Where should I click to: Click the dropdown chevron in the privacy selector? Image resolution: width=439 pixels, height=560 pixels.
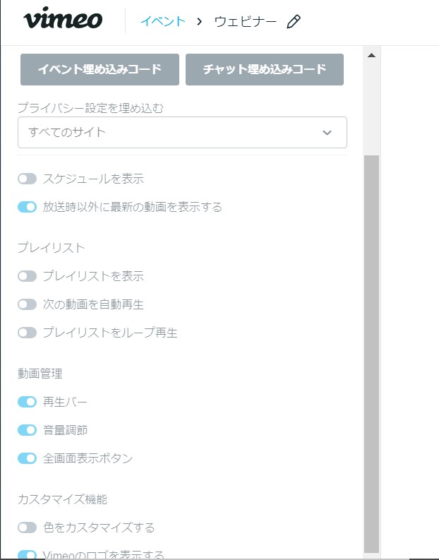pyautogui.click(x=327, y=133)
